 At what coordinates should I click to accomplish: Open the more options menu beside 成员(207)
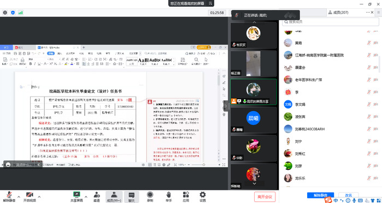click(368, 13)
